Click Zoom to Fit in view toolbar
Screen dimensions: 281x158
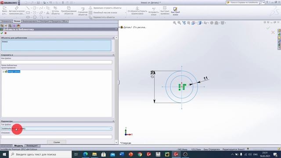pos(175,23)
